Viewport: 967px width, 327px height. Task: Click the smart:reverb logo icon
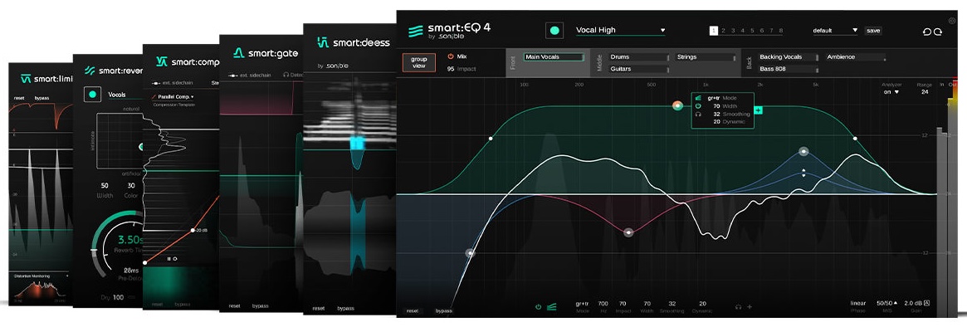point(90,71)
